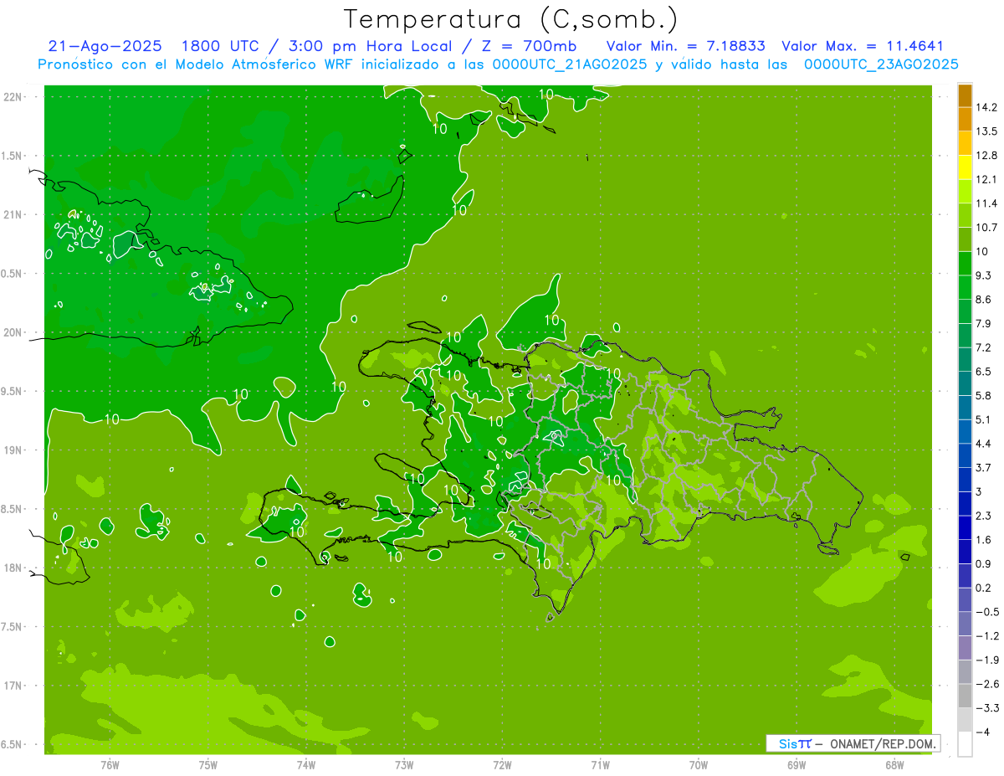Viewport: 1004px width, 776px height.
Task: Pick the green swatch between 9.3 and 10
Action: (x=965, y=263)
